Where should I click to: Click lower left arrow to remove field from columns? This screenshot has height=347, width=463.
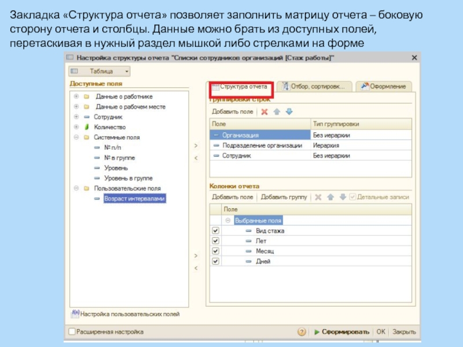coord(195,268)
